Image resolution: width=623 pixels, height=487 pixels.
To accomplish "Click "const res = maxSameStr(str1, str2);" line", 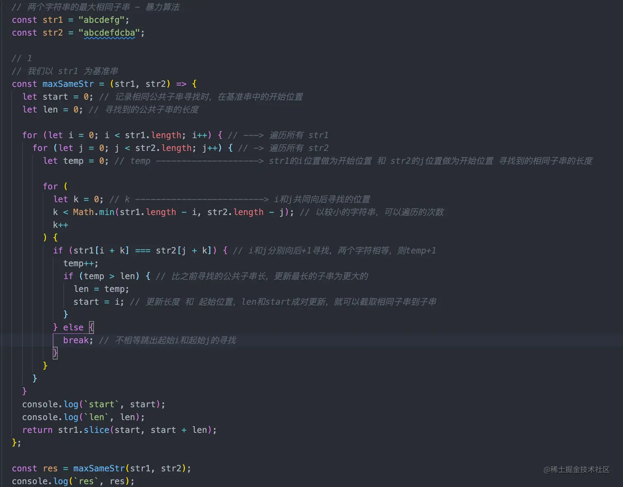I will tap(101, 468).
